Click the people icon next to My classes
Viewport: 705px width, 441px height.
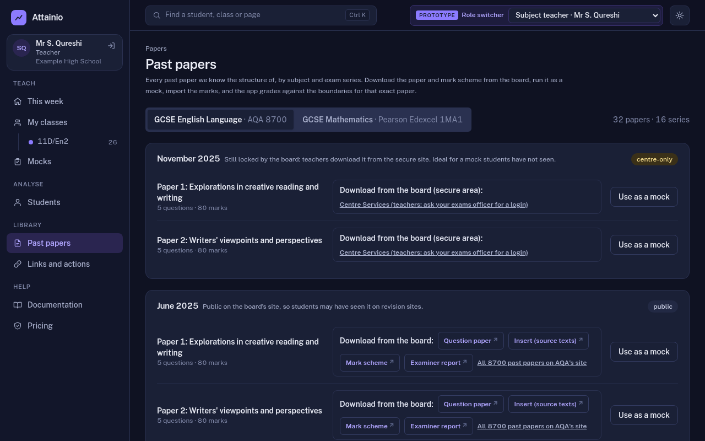(x=18, y=122)
